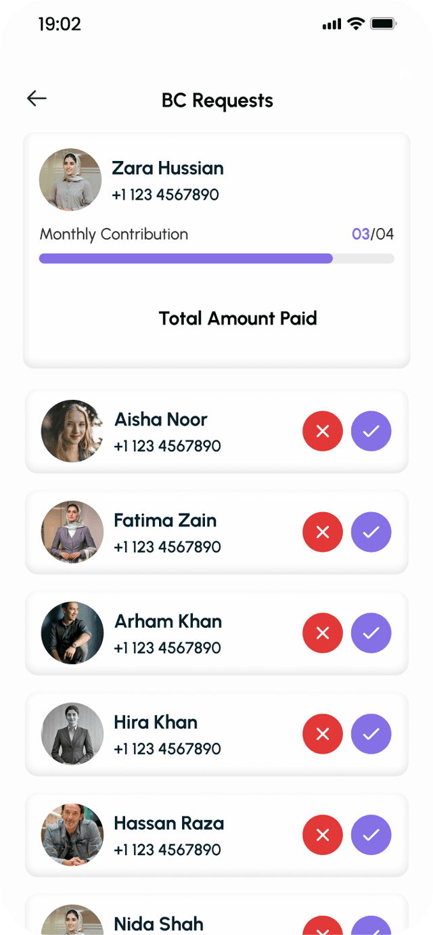
Task: Open the Nida Shah request card
Action: (216, 915)
